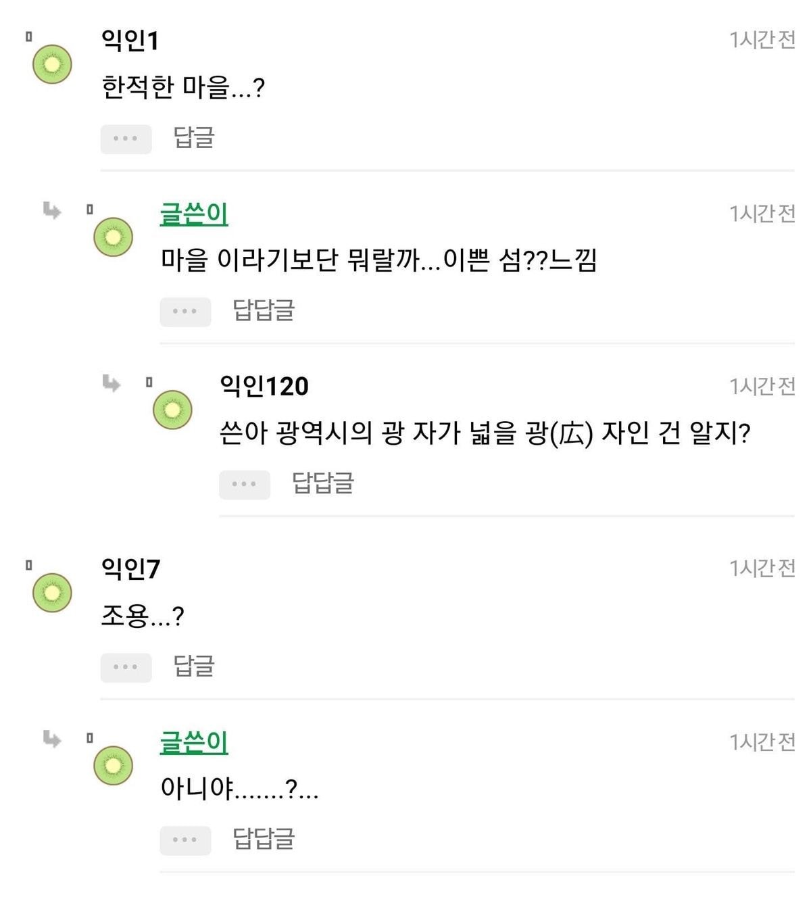
Task: Click kiwi avatar beside '아니야' reply
Action: [113, 766]
